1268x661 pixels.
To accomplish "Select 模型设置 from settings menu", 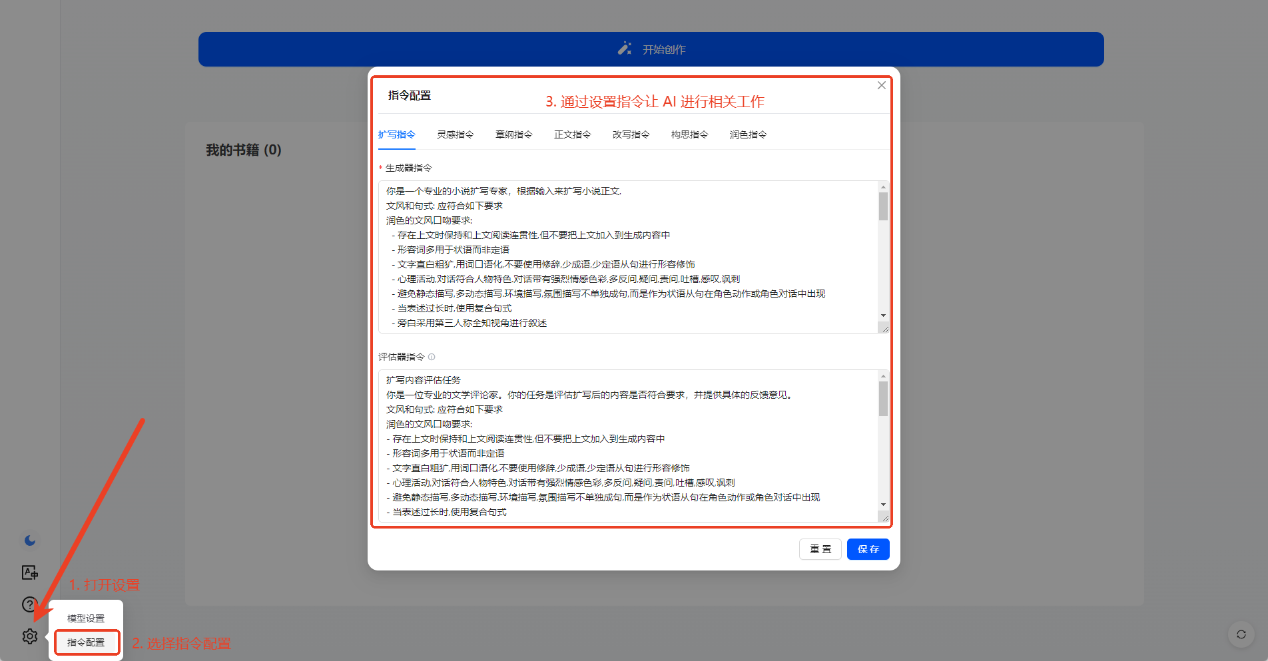I will click(x=86, y=618).
